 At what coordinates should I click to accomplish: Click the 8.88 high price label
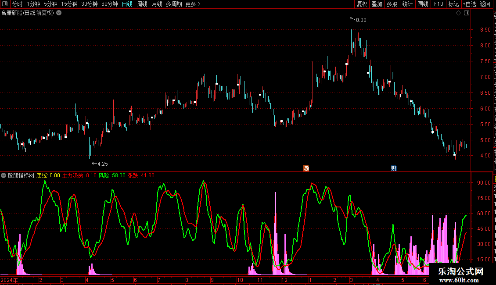(x=361, y=20)
